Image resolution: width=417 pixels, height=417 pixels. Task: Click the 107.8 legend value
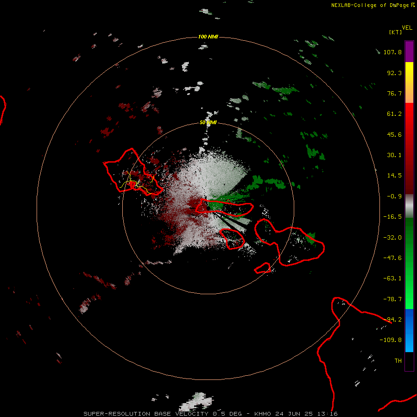pyautogui.click(x=392, y=52)
